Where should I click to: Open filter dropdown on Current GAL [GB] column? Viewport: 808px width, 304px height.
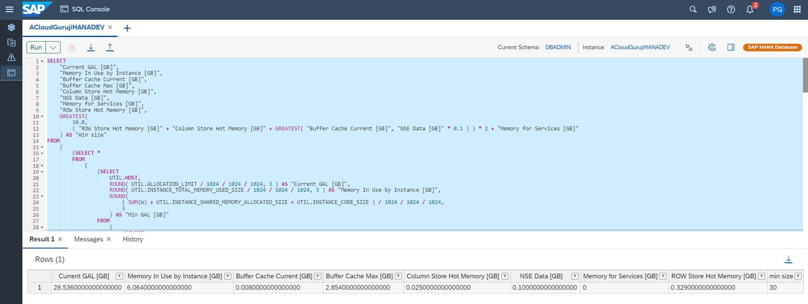coord(119,276)
